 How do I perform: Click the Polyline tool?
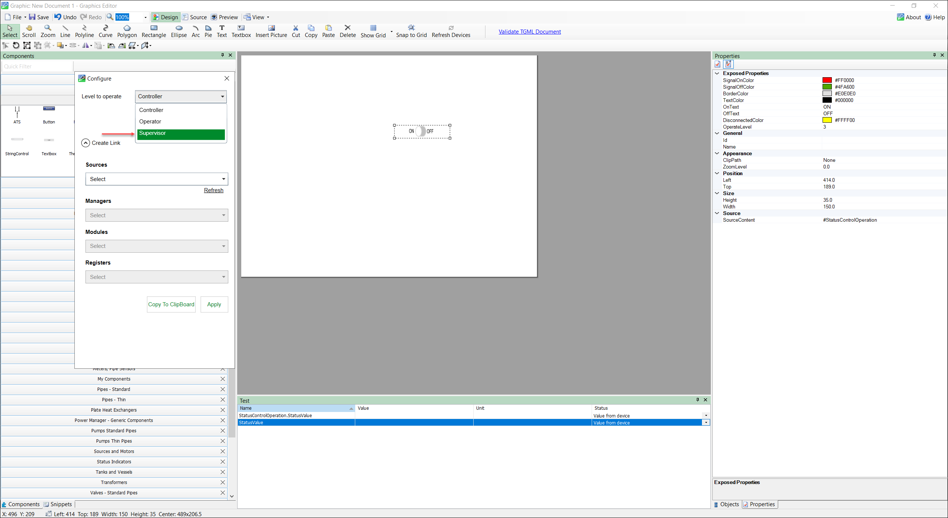click(x=84, y=31)
